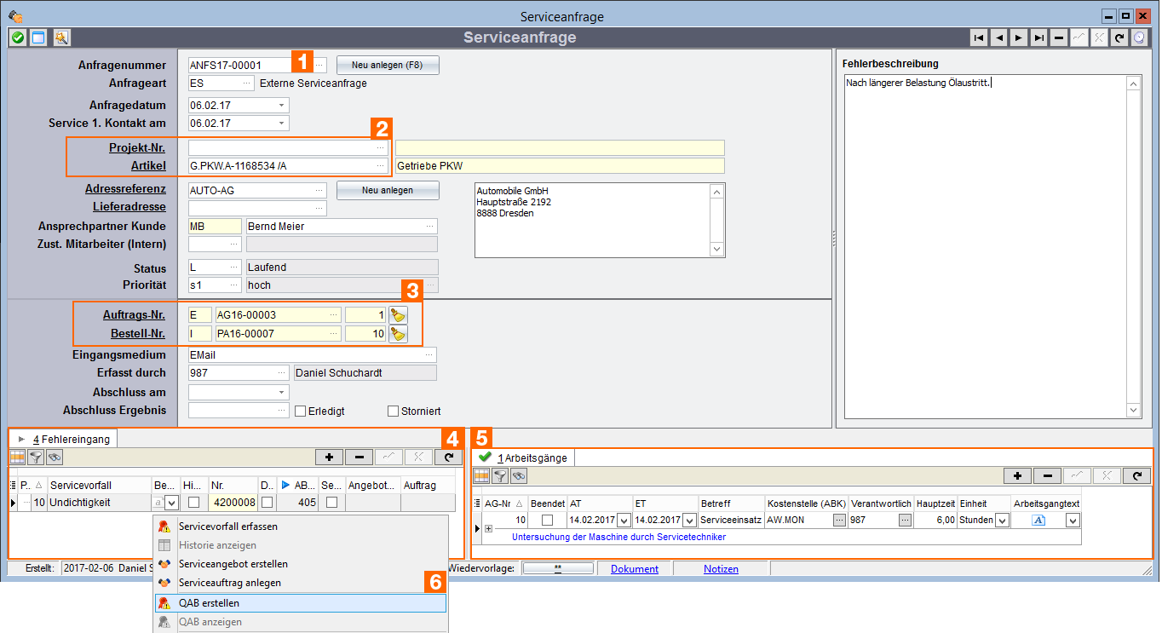Expand the Arbeitsgang 10 row details
The height and width of the screenshot is (633, 1162).
coord(488,528)
